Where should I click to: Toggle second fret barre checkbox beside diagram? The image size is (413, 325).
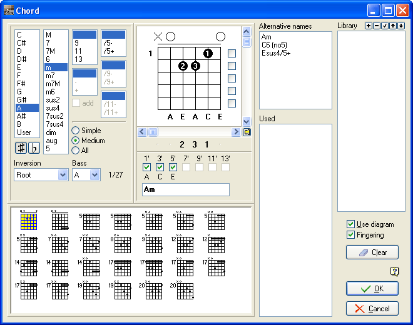click(232, 66)
